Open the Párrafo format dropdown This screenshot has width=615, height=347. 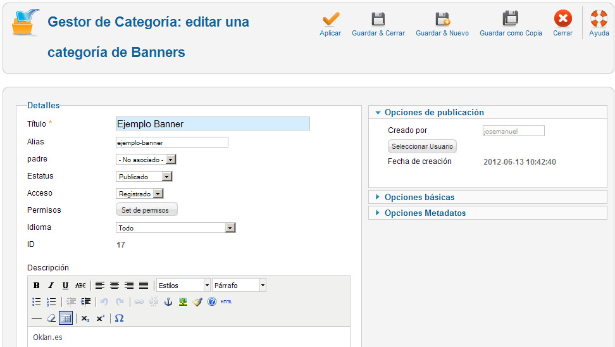pos(239,286)
